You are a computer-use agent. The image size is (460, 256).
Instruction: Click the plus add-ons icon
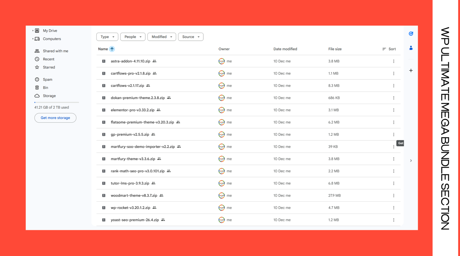pos(411,71)
